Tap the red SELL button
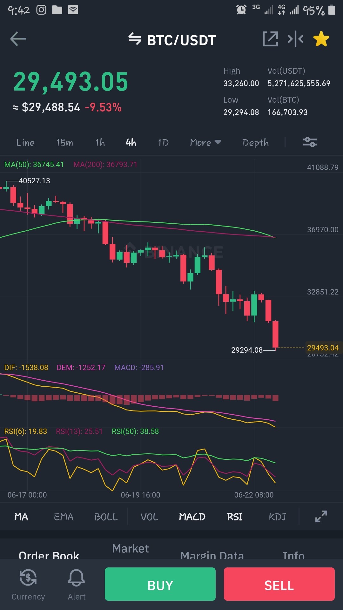The width and height of the screenshot is (343, 610). pos(279,584)
